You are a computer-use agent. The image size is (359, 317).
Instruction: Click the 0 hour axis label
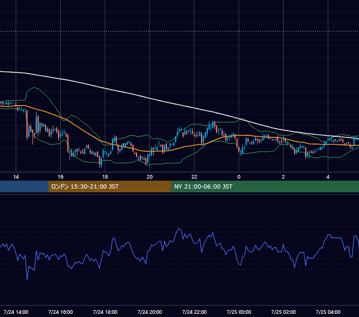(239, 177)
